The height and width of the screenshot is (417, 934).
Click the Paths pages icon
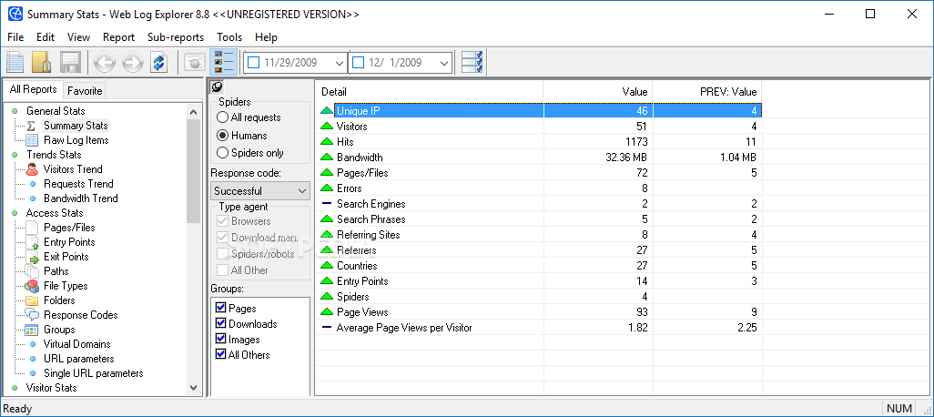coord(33,271)
